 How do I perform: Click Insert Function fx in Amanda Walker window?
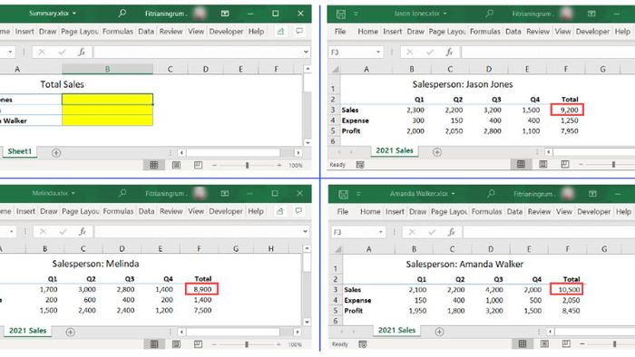(x=451, y=232)
